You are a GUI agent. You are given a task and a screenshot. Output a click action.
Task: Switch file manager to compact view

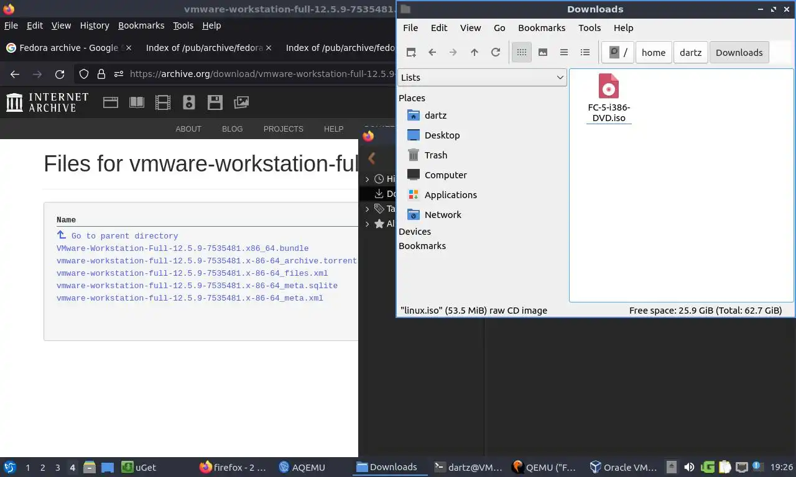564,53
